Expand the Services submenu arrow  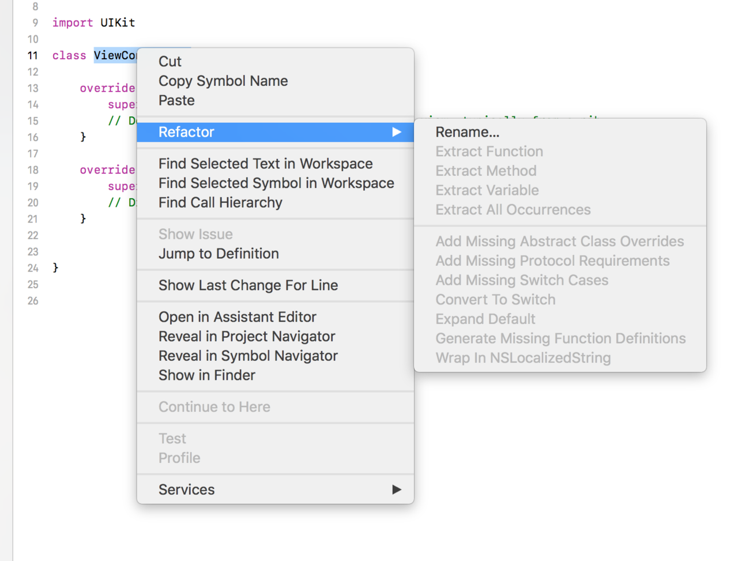397,490
